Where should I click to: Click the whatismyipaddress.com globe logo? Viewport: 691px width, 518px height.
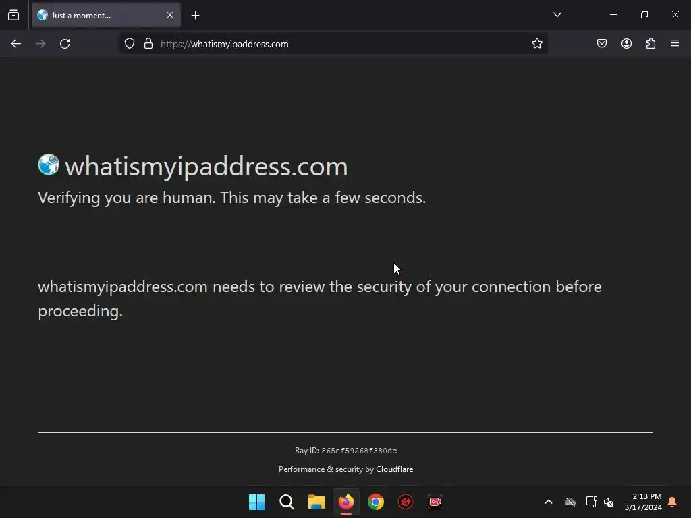49,165
